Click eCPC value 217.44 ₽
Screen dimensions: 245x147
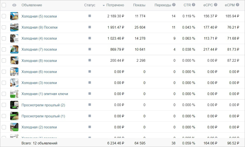coord(210,49)
